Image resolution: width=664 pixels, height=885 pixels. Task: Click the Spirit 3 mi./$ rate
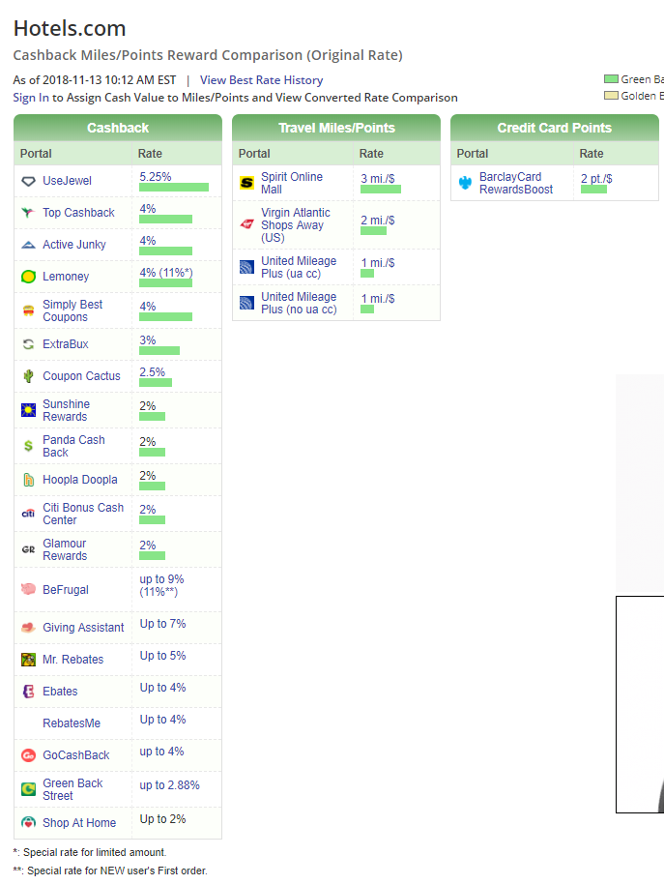(x=378, y=178)
